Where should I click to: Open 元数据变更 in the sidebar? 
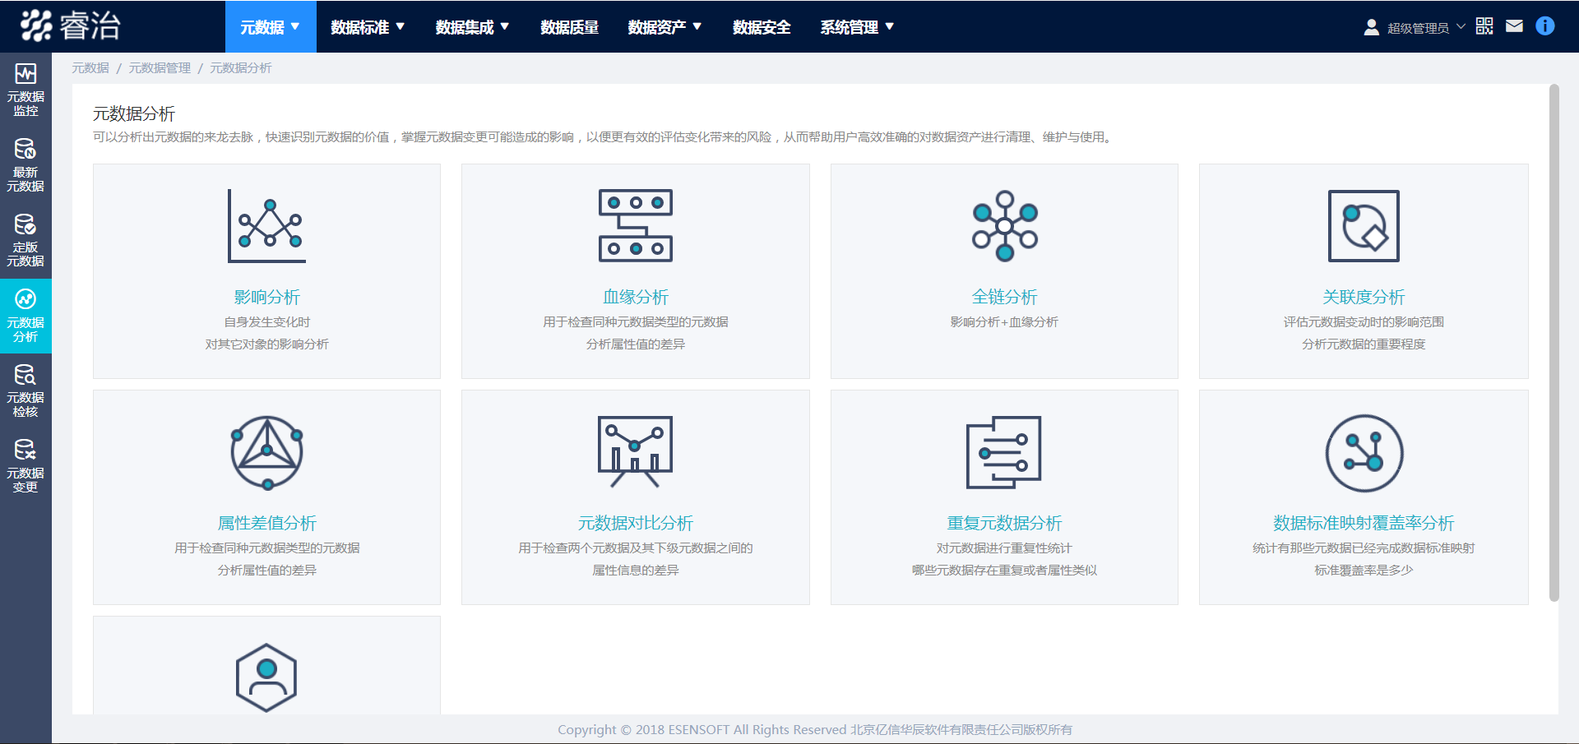[25, 466]
